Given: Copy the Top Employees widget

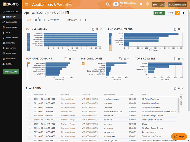Looking at the screenshot, I should [93, 29].
